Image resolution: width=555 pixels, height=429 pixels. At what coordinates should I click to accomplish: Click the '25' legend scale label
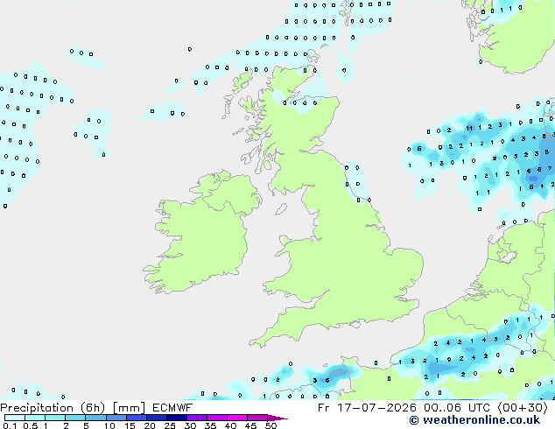[170, 425]
